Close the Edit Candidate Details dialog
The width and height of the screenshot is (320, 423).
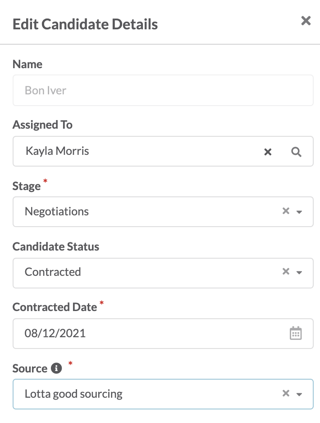click(306, 21)
